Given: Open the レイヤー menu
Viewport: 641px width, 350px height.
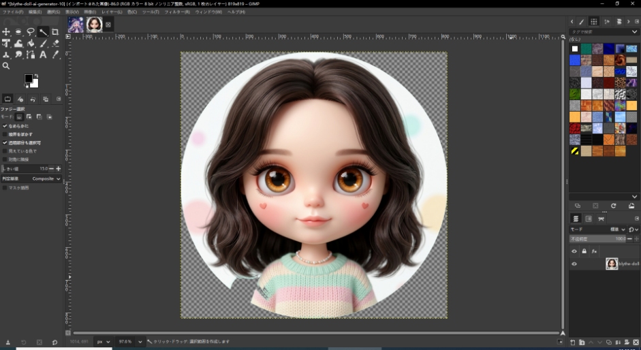Looking at the screenshot, I should 112,12.
